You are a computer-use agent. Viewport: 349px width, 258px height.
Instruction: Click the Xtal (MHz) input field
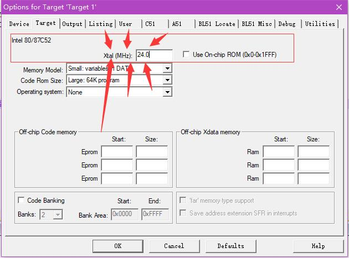[154, 55]
